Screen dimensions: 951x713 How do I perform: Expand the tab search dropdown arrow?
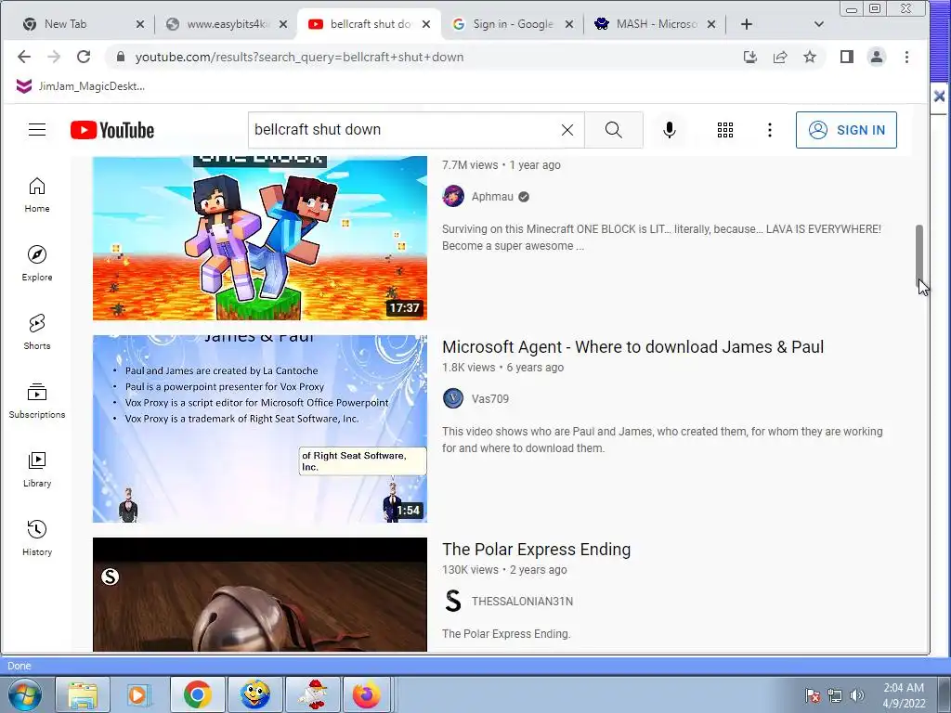(x=819, y=24)
